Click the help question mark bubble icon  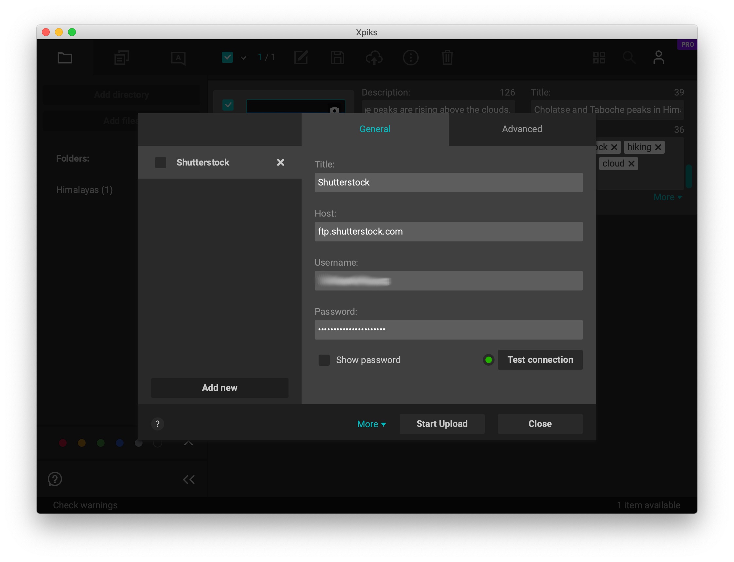point(55,479)
